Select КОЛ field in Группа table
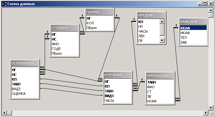This screenshot has width=215, height=117. tap(100, 23)
